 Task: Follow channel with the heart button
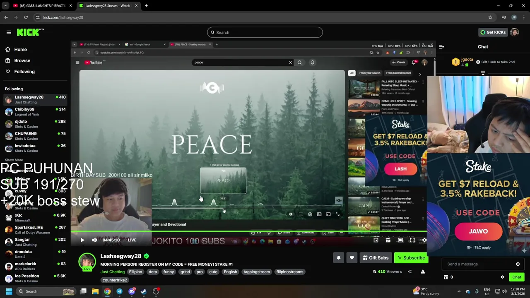click(352, 258)
